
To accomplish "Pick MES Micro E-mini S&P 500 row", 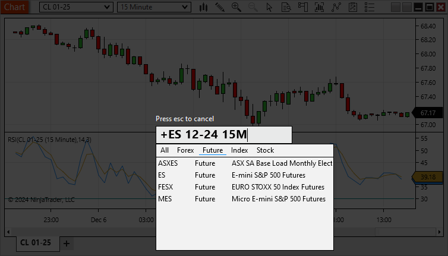I will 244,199.
